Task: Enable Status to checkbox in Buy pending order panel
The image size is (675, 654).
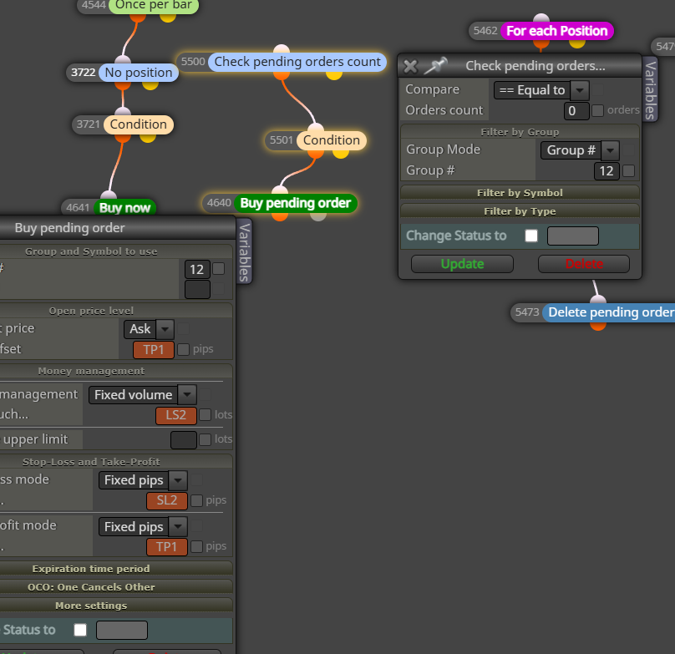Action: coord(80,630)
